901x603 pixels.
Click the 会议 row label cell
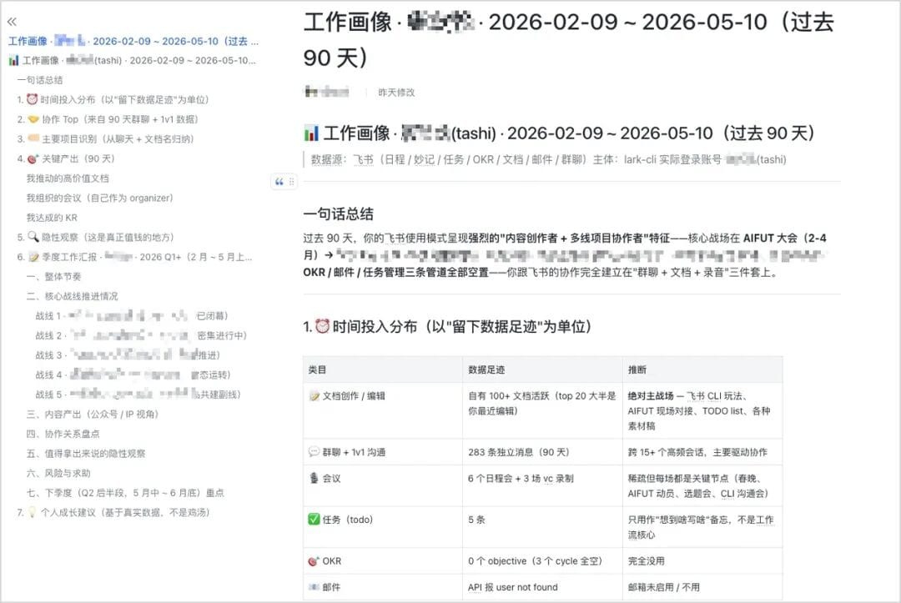383,486
